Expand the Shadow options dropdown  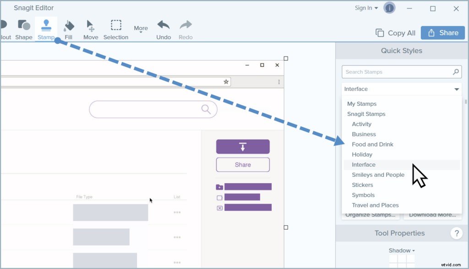pos(401,250)
